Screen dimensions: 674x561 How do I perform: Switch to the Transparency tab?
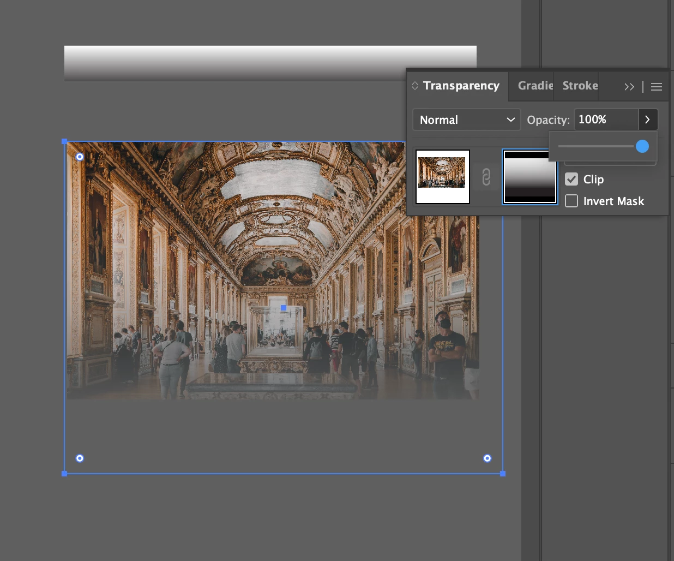click(461, 86)
